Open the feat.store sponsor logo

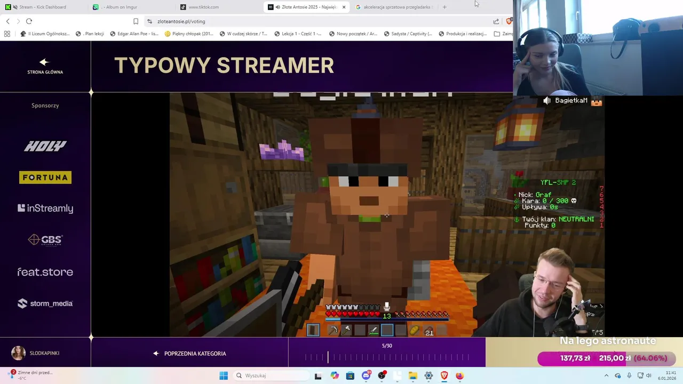[x=45, y=272]
